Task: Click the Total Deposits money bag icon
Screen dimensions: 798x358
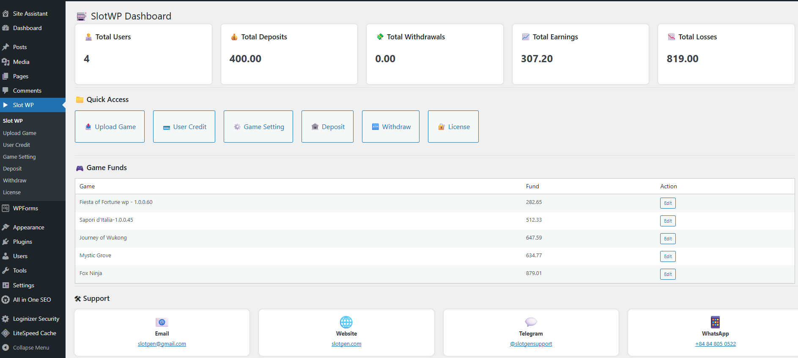Action: (x=234, y=37)
